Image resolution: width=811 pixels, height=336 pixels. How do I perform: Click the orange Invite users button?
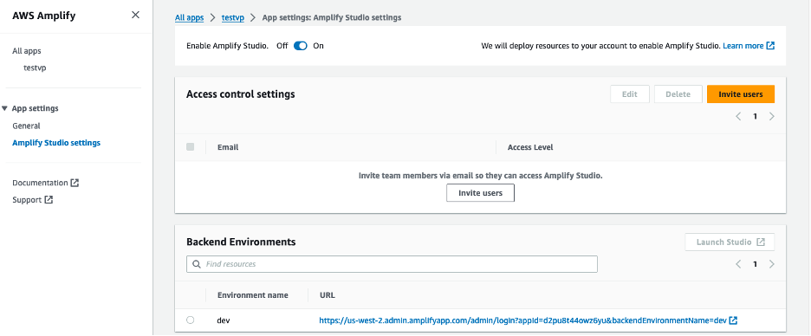pos(741,94)
